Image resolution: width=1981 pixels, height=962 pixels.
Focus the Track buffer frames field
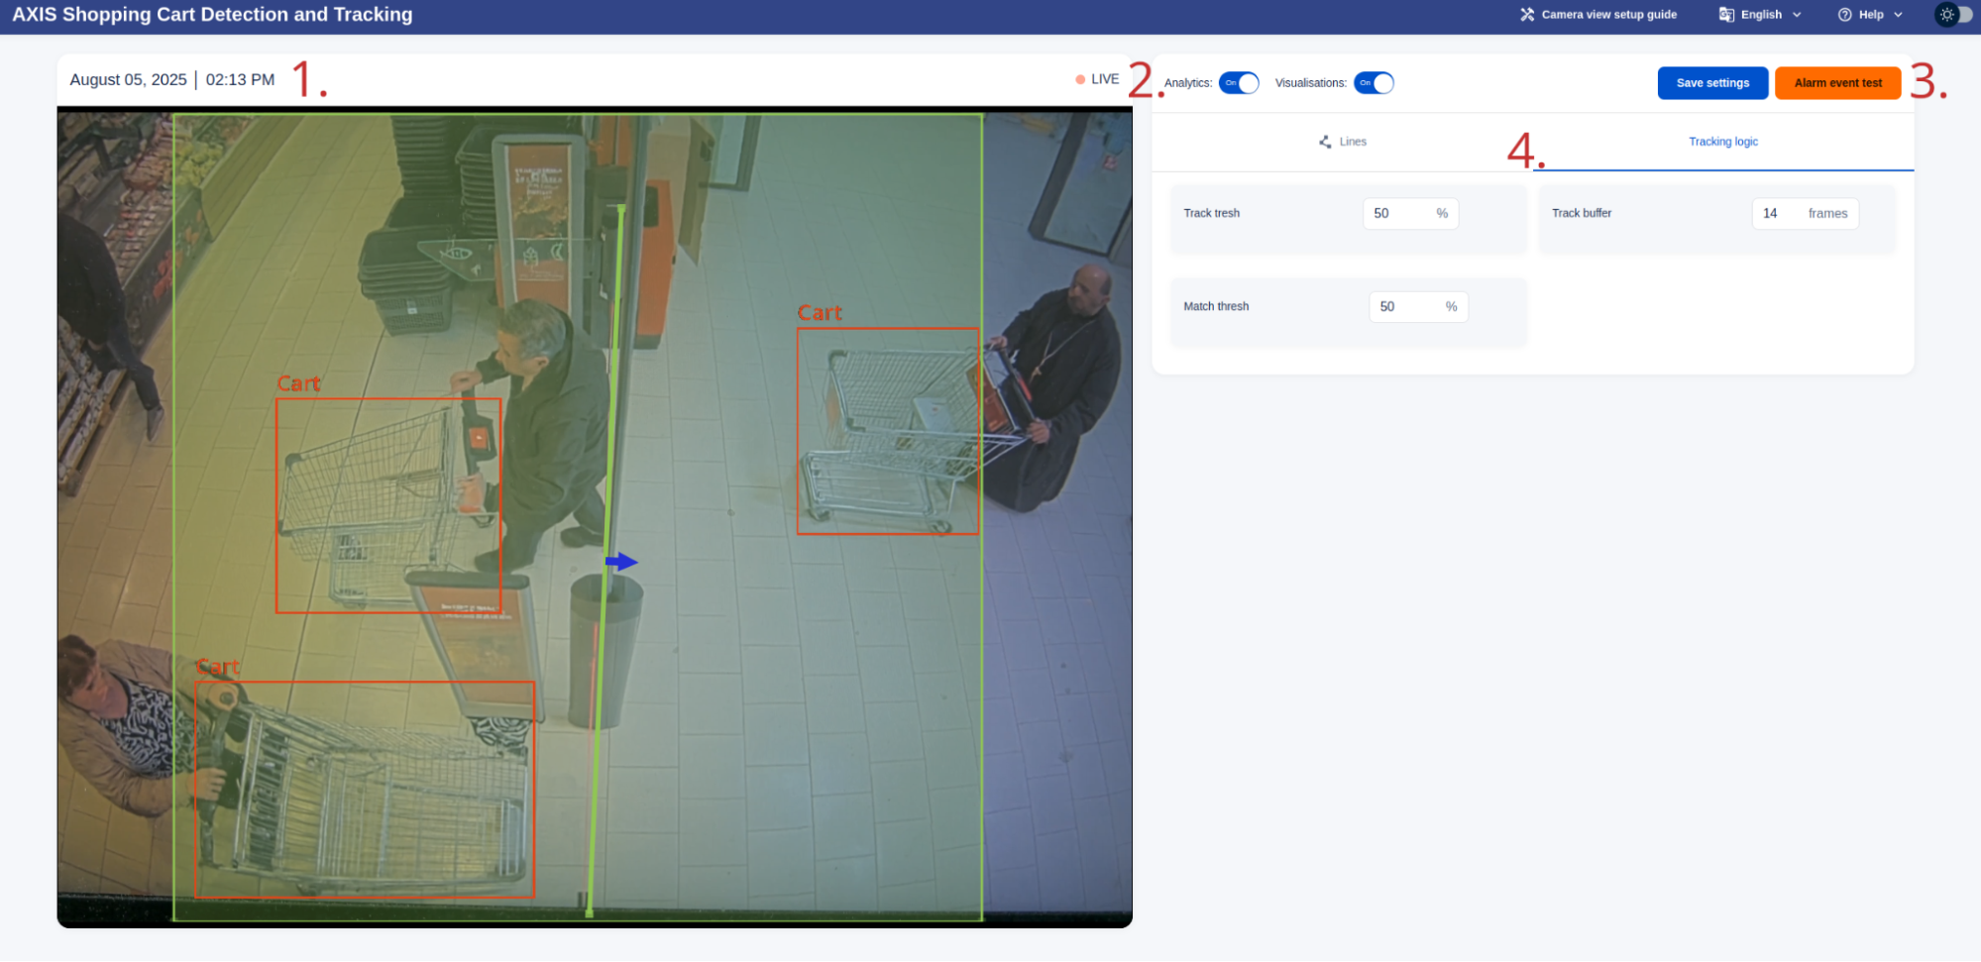point(1781,213)
